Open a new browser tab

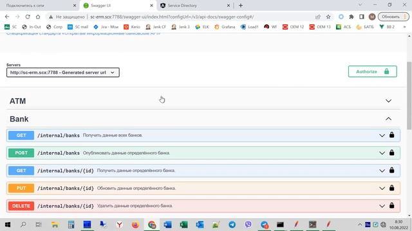point(241,6)
